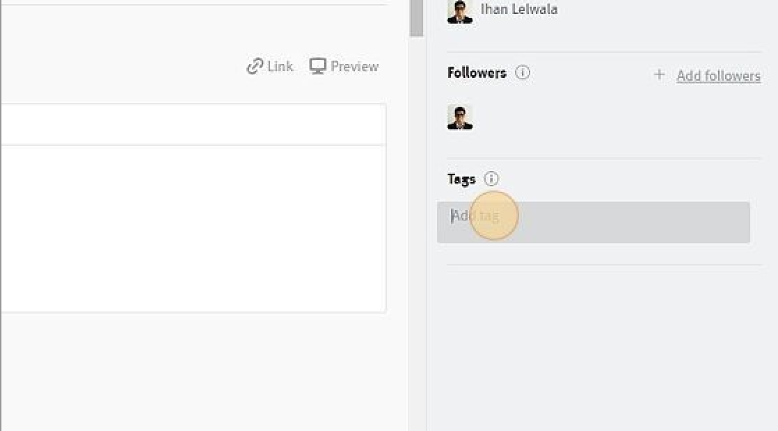Click Ihan Lelwala's avatar at the top
Viewport: 778px width, 431px height.
coord(459,10)
